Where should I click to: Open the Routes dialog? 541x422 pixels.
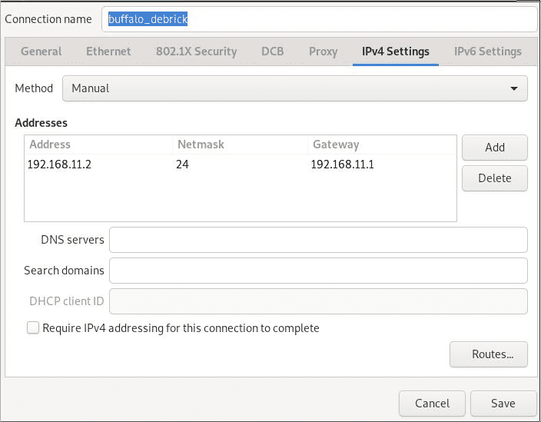pos(489,354)
